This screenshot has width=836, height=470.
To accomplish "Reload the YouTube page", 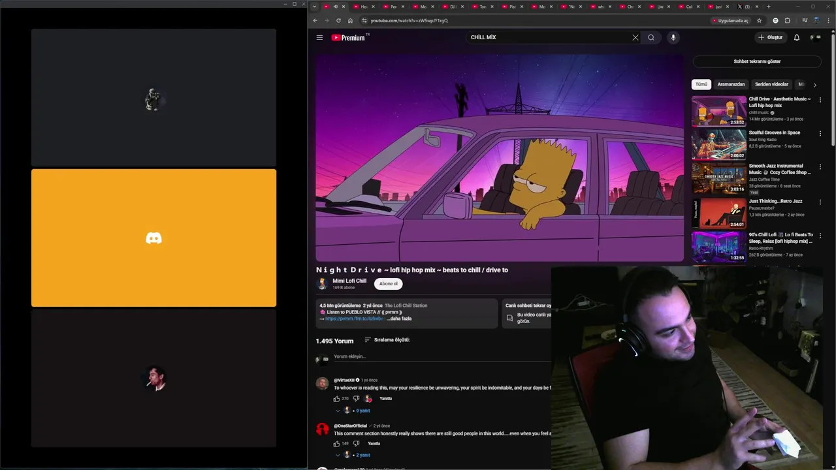I will point(338,20).
